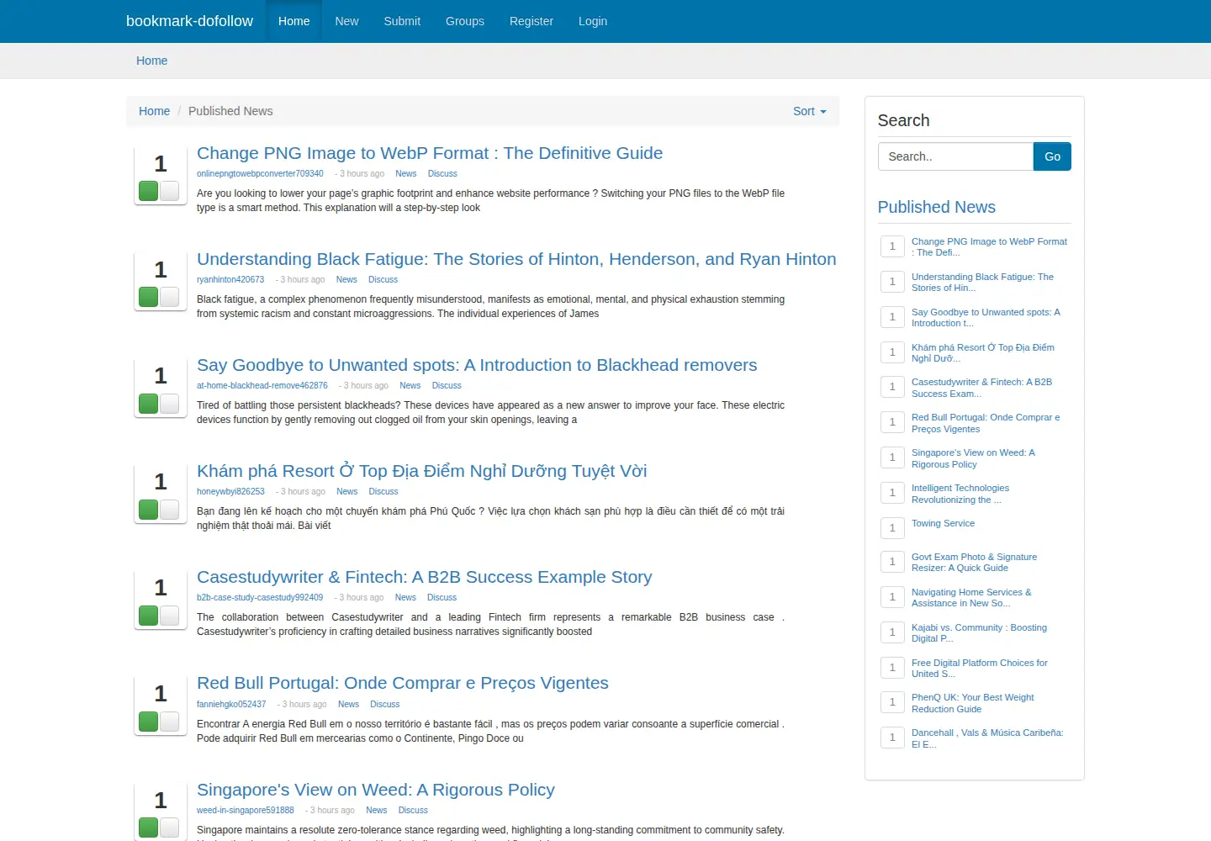Downvote the Blackhead removers post
This screenshot has height=841, width=1211.
[169, 404]
